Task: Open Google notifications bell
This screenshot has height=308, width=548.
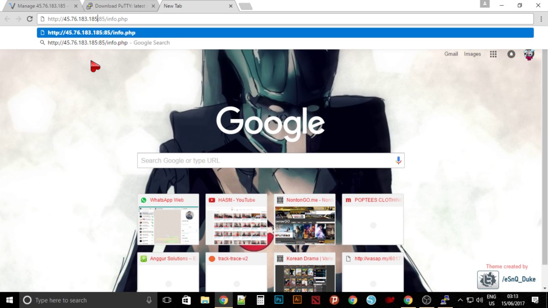Action: 511,54
